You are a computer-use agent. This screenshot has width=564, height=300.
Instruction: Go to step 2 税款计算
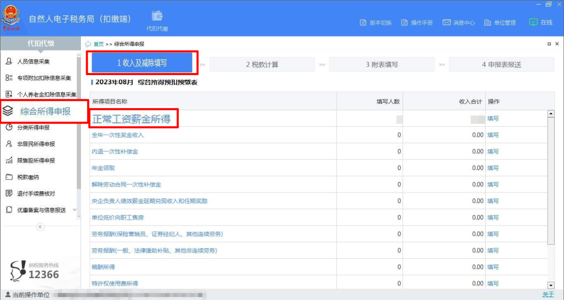pyautogui.click(x=262, y=64)
